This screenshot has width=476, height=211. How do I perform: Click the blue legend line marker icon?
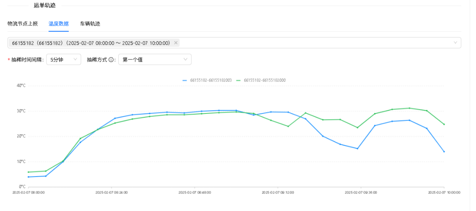pos(185,80)
